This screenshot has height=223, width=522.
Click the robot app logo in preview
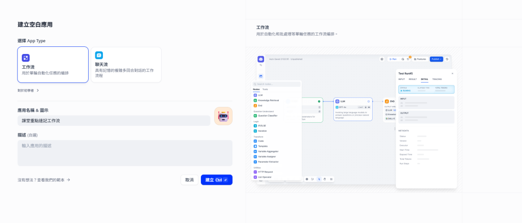(260, 59)
